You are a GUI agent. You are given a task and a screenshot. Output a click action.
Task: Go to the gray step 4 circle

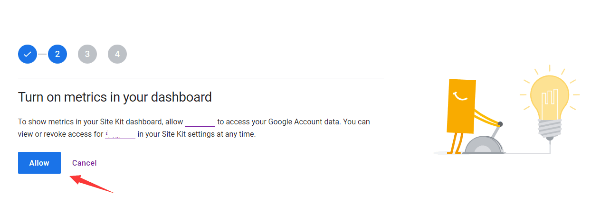(117, 54)
